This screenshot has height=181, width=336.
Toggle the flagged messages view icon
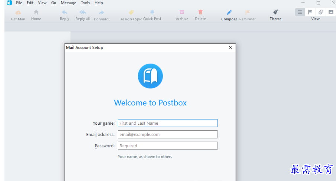point(310,12)
